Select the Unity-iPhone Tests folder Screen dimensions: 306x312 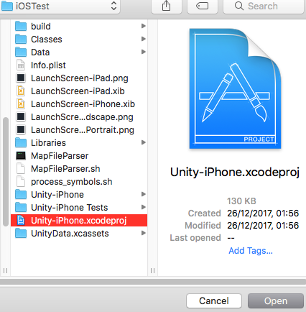(79, 208)
